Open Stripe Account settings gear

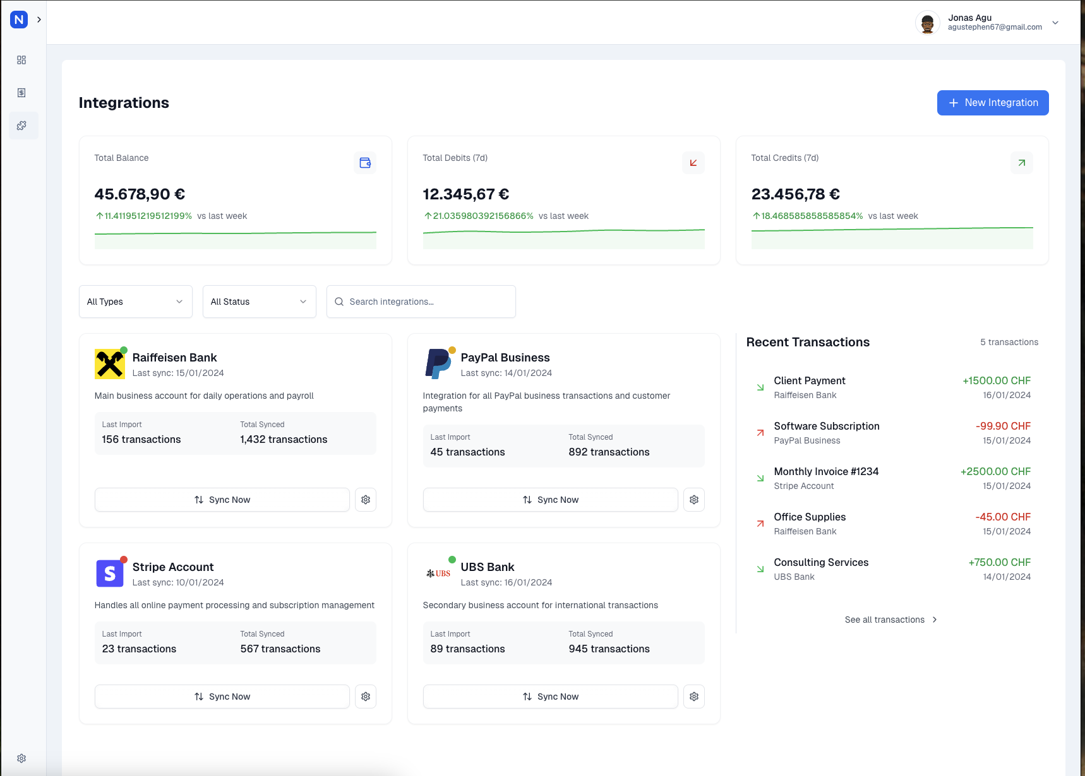[x=366, y=697]
